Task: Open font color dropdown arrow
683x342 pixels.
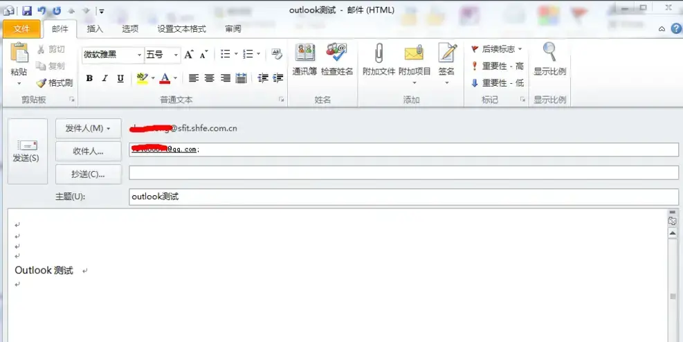Action: (175, 78)
